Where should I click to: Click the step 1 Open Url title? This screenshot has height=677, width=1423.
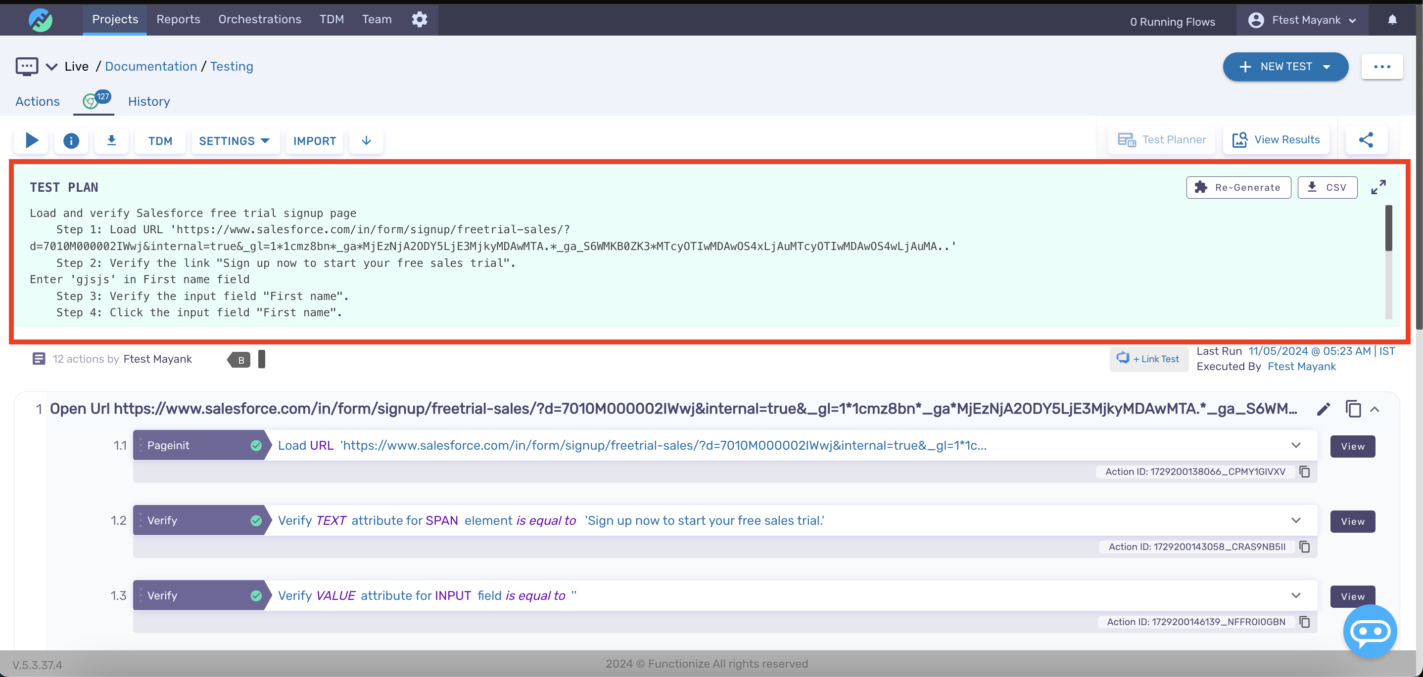coord(673,409)
